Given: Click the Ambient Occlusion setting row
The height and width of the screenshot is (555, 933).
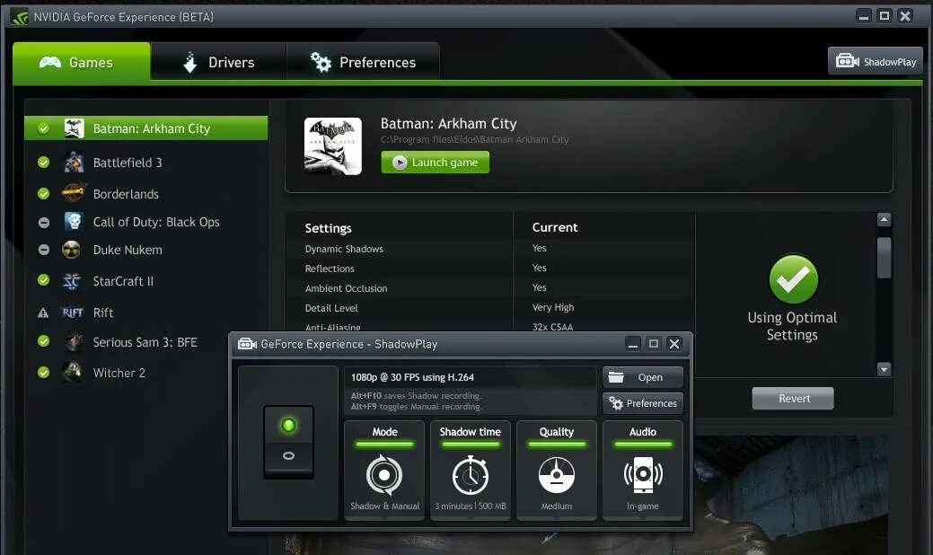Looking at the screenshot, I should 491,288.
